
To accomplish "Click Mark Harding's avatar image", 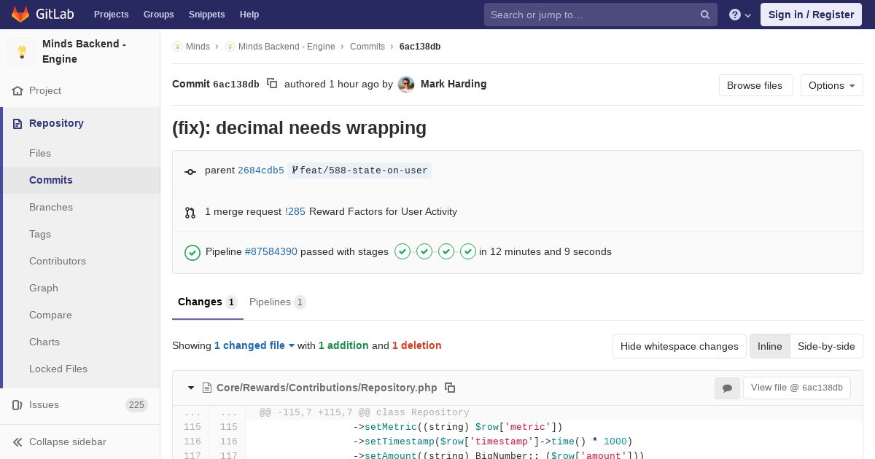I will pos(406,85).
